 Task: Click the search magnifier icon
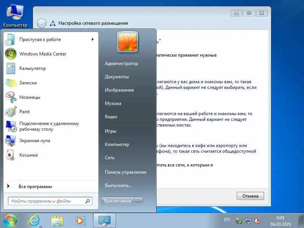tap(87, 201)
